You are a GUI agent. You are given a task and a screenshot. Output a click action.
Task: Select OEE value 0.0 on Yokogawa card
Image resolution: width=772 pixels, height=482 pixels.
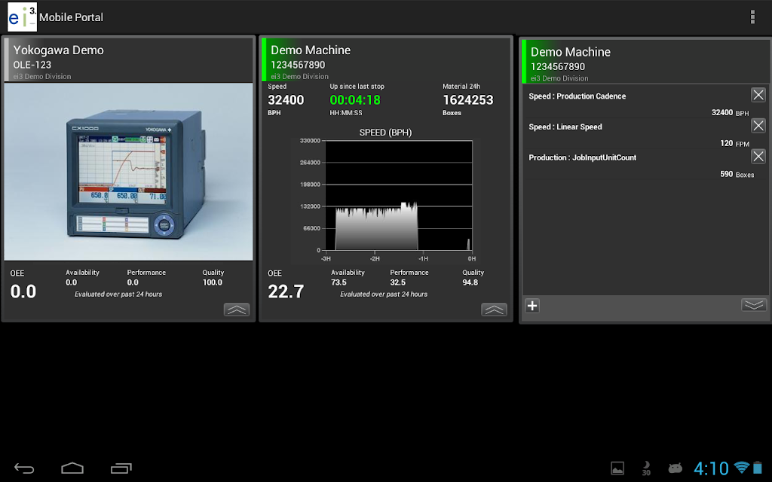pos(23,291)
